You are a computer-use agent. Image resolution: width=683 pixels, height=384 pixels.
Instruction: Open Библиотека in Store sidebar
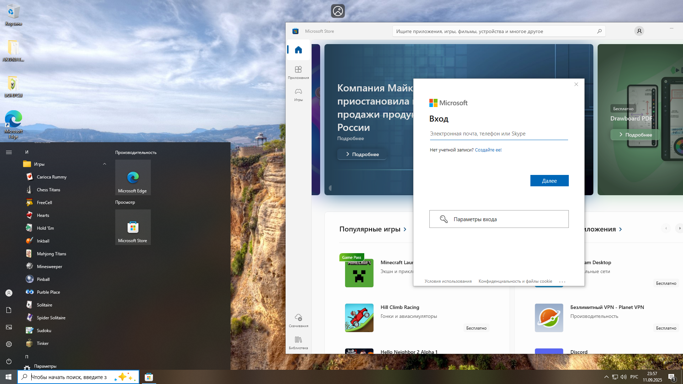pyautogui.click(x=298, y=343)
